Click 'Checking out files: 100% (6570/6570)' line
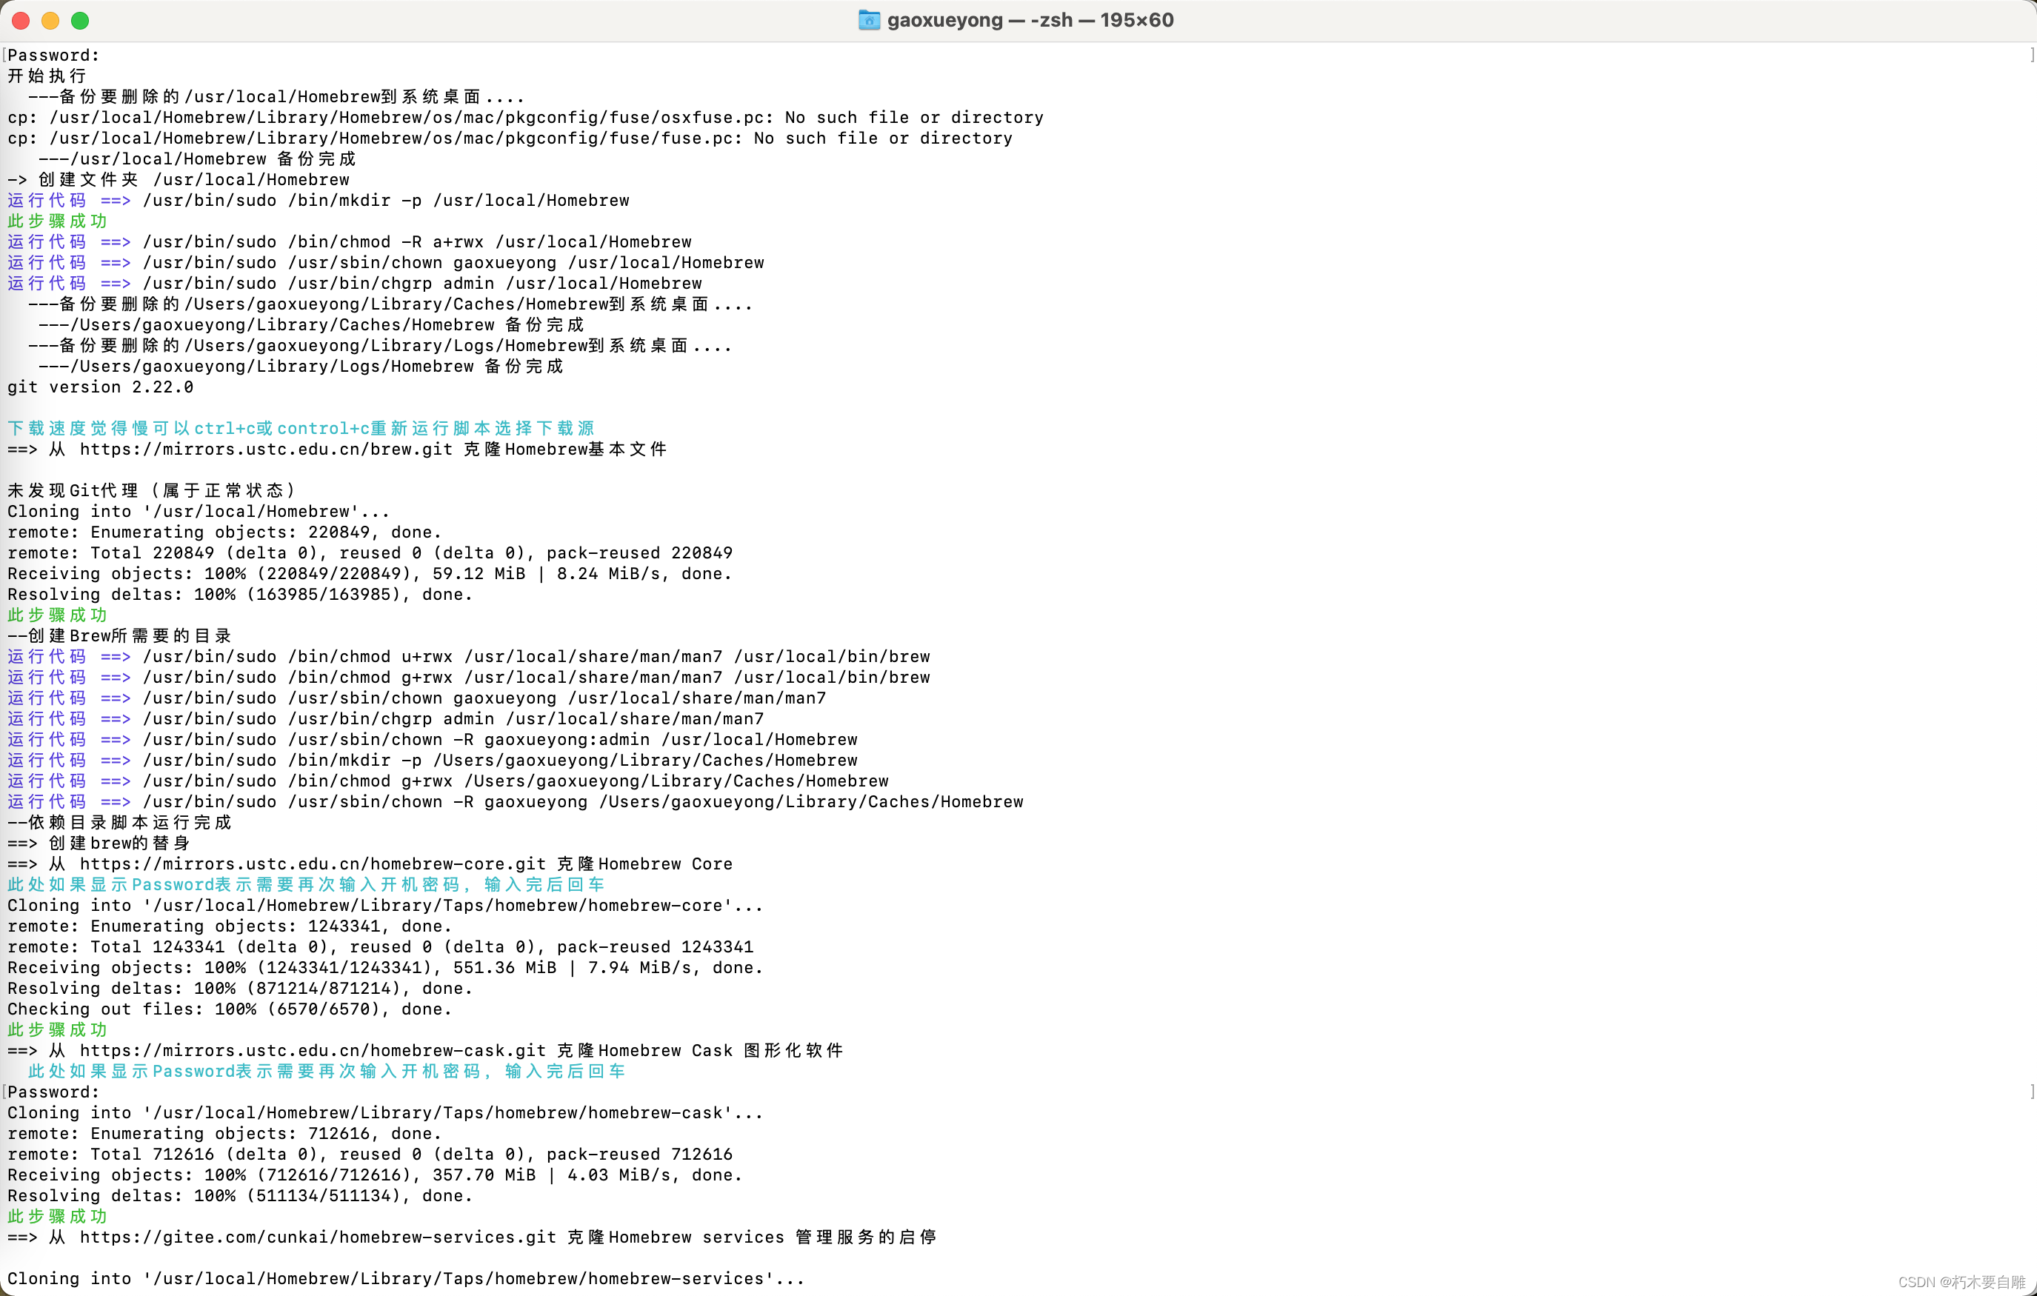The height and width of the screenshot is (1296, 2037). (229, 1009)
